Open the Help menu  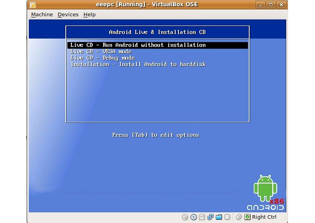point(89,14)
